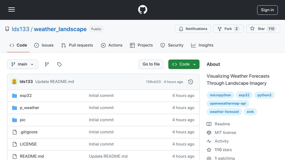The height and width of the screenshot is (160, 285).
Task: Star the weather_landscape repository
Action: click(x=263, y=29)
